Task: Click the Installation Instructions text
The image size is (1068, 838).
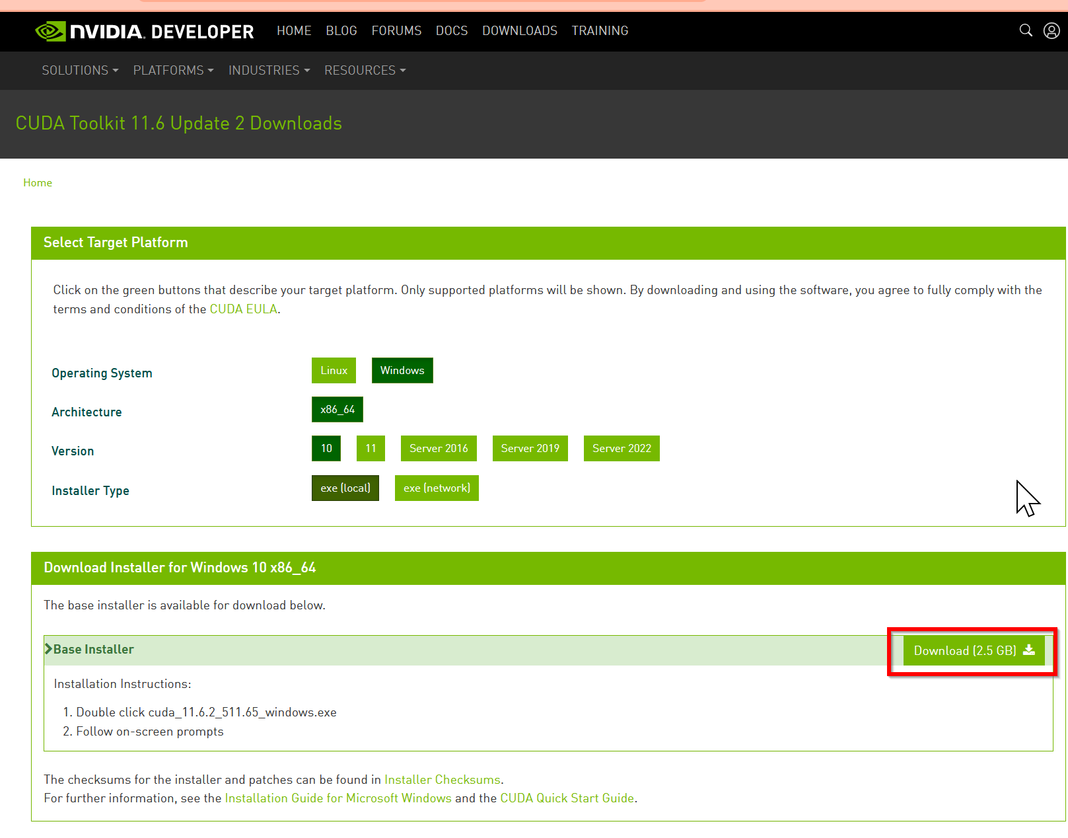Action: click(x=122, y=684)
